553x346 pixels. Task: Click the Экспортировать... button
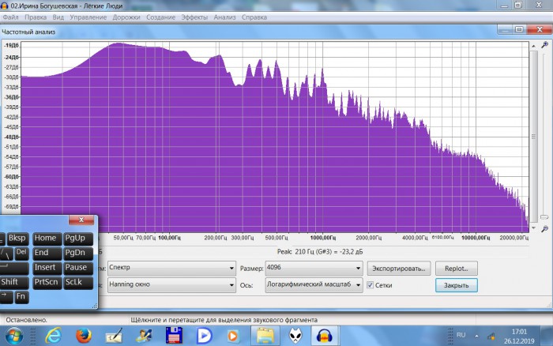(x=399, y=269)
